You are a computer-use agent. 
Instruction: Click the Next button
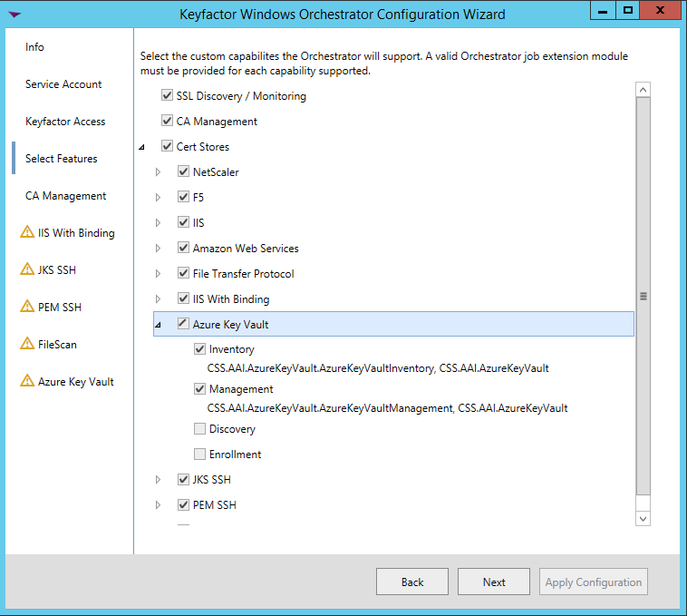click(494, 582)
